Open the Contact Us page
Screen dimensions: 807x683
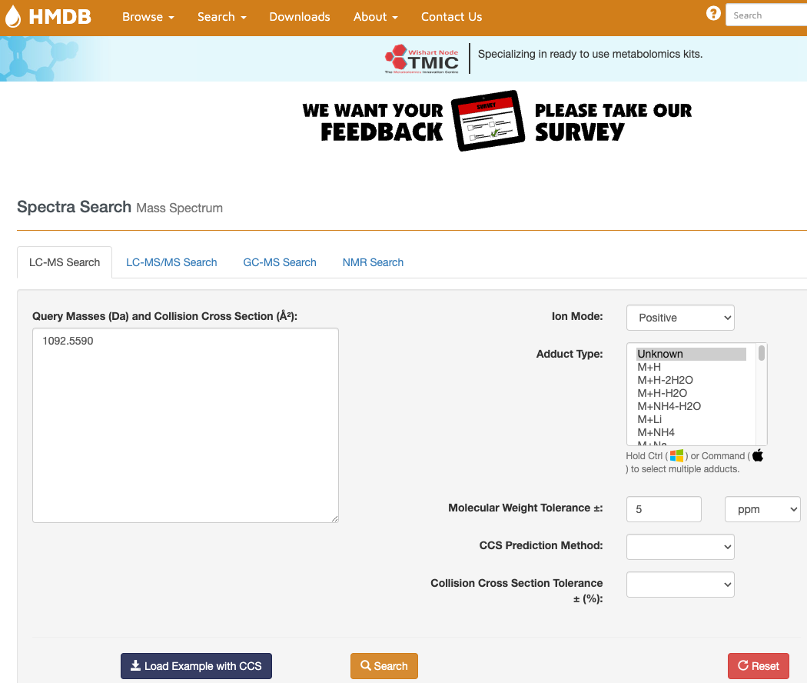pyautogui.click(x=451, y=17)
